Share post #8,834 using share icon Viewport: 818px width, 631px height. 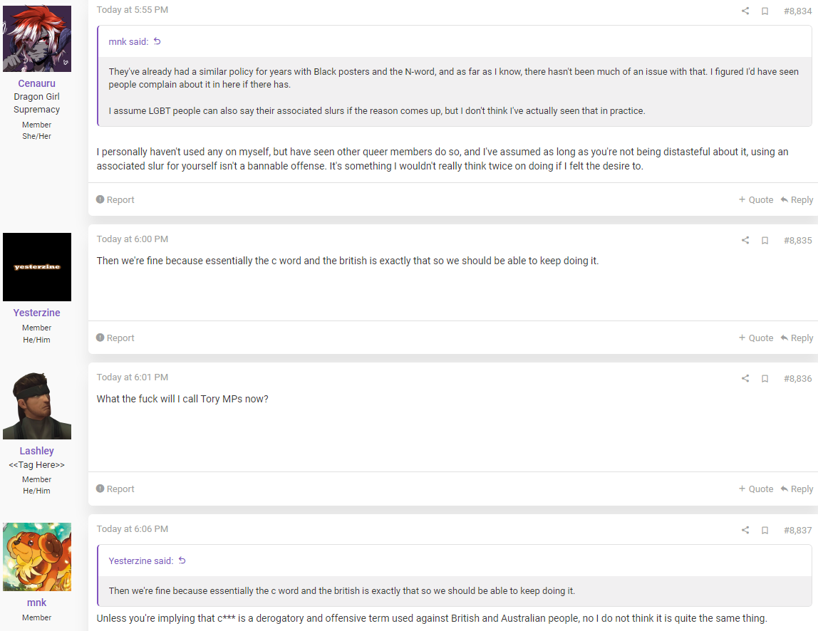(745, 11)
